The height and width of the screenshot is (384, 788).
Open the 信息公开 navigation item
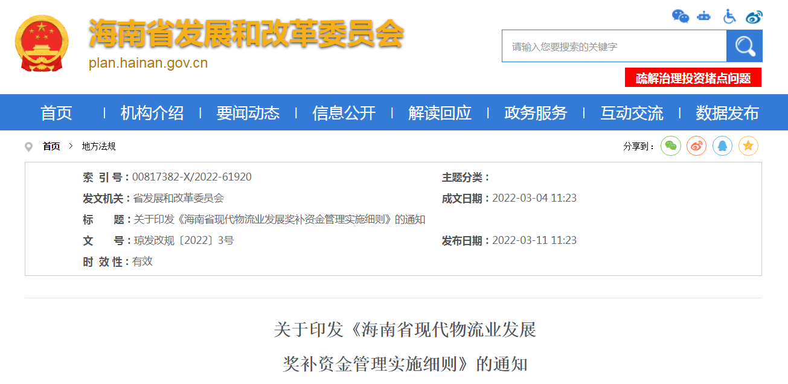coord(344,113)
